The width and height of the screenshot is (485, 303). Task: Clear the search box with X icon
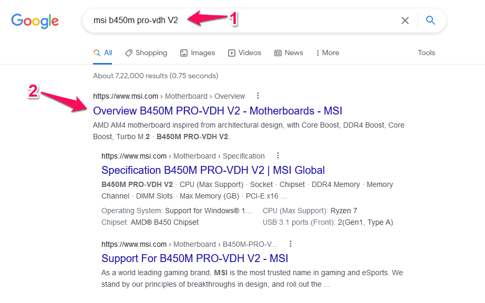click(405, 20)
